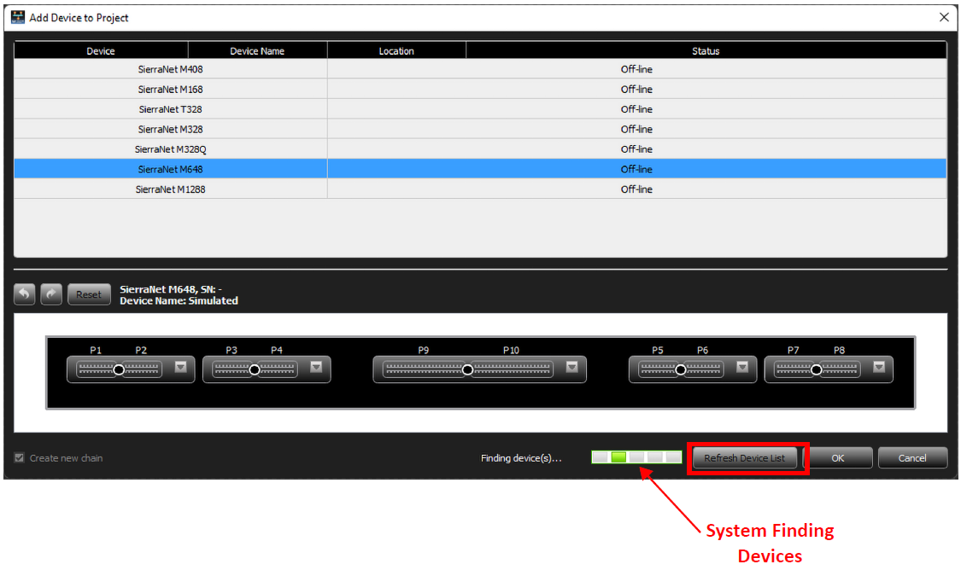Click Off-line status of SierraNet M408
961x570 pixels.
pos(636,69)
